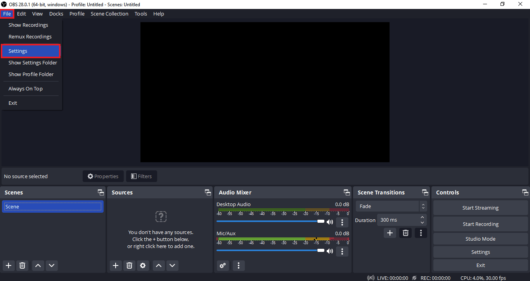This screenshot has height=281, width=530.
Task: Pop out the Sources dock
Action: coord(208,193)
